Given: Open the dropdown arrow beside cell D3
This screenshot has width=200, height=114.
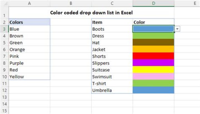Looking at the screenshot, I should (177, 29).
